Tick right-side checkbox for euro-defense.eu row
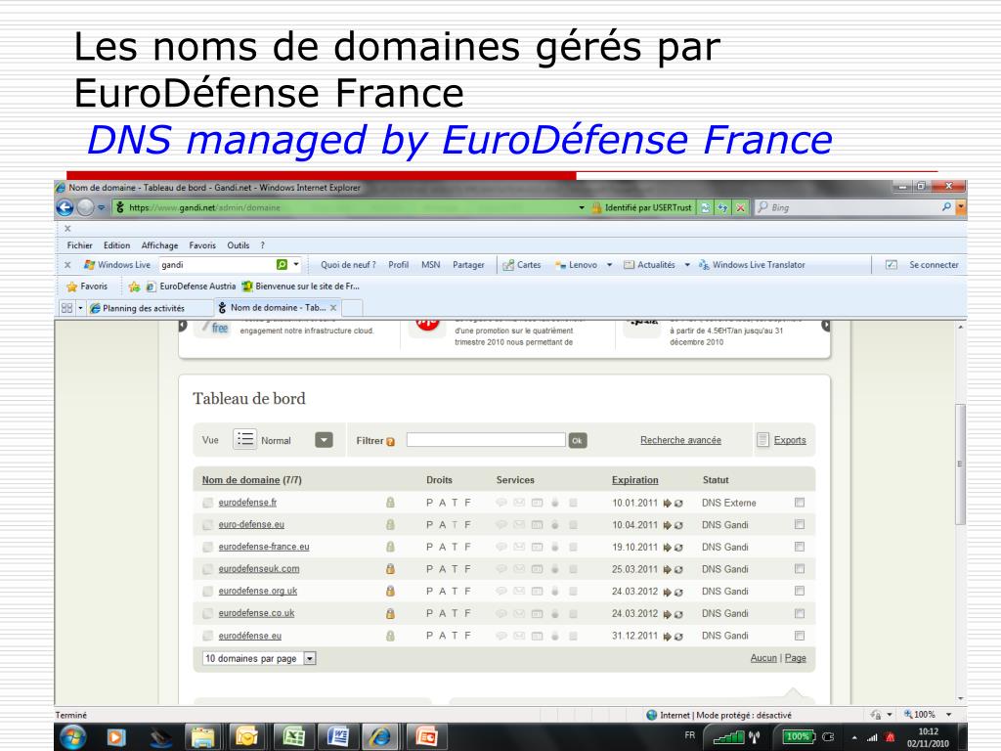1001x751 pixels. click(x=800, y=524)
